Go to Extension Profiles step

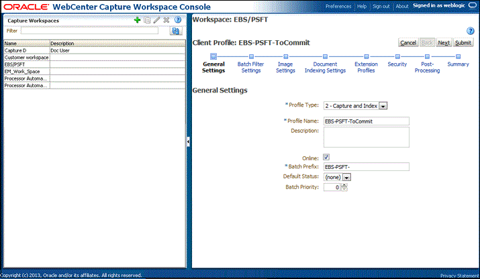[366, 67]
